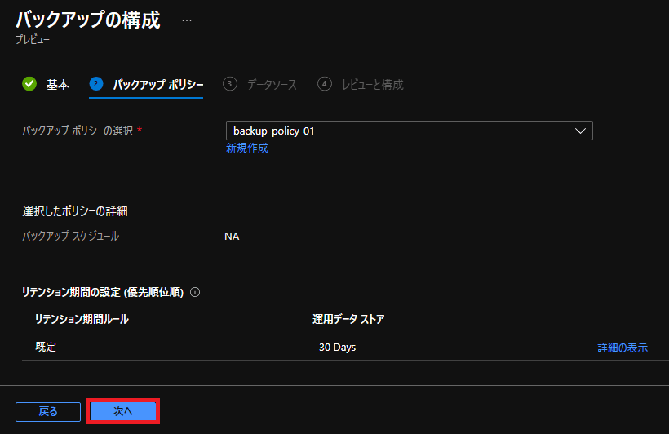
Task: Click the blue step 2 circle icon
Action: 96,84
